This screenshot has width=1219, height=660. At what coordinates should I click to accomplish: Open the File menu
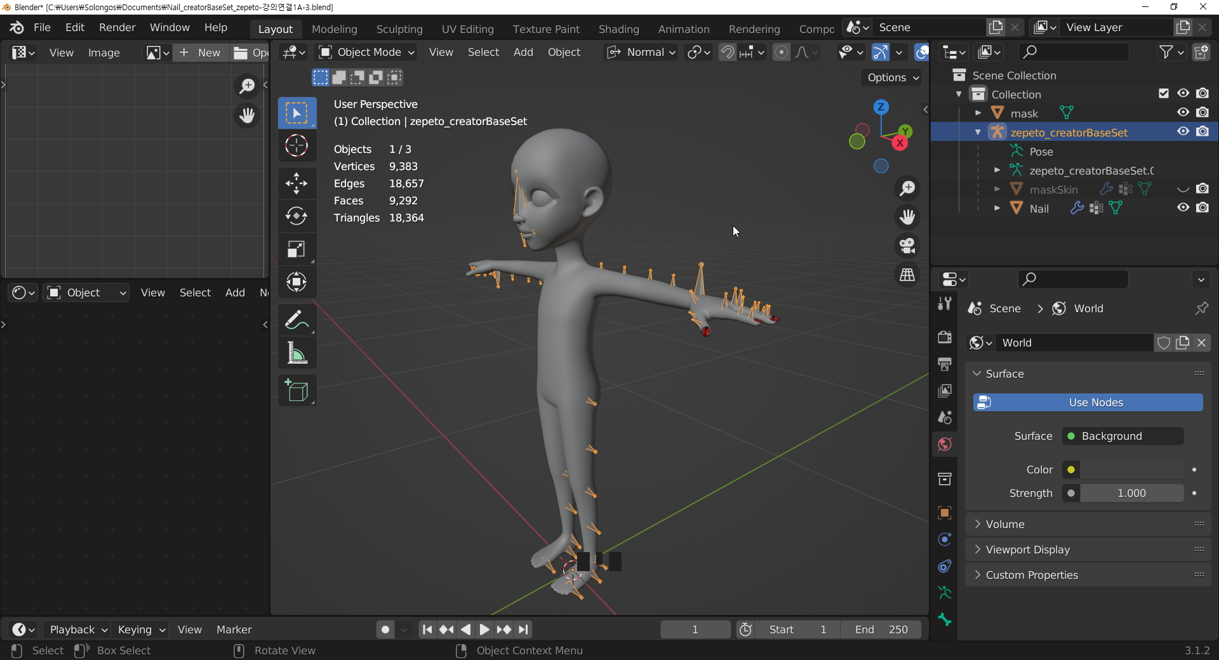point(42,27)
